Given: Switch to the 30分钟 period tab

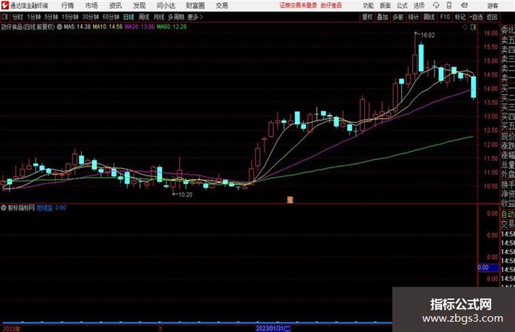Looking at the screenshot, I should pos(90,17).
